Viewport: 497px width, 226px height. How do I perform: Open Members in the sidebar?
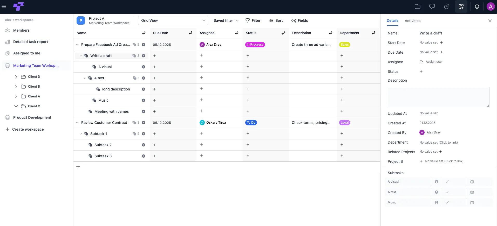21,30
